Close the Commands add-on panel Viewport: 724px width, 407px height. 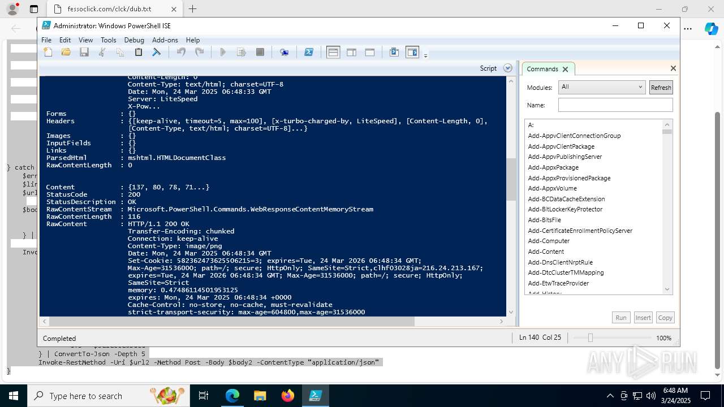tap(673, 68)
